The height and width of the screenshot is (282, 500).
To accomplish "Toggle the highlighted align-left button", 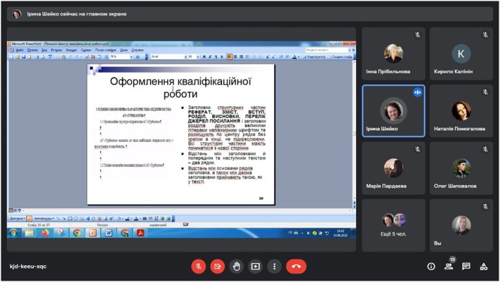I will pyautogui.click(x=229, y=57).
